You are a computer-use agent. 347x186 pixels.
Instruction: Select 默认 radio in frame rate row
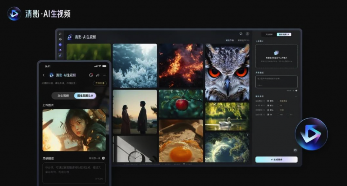268,110
